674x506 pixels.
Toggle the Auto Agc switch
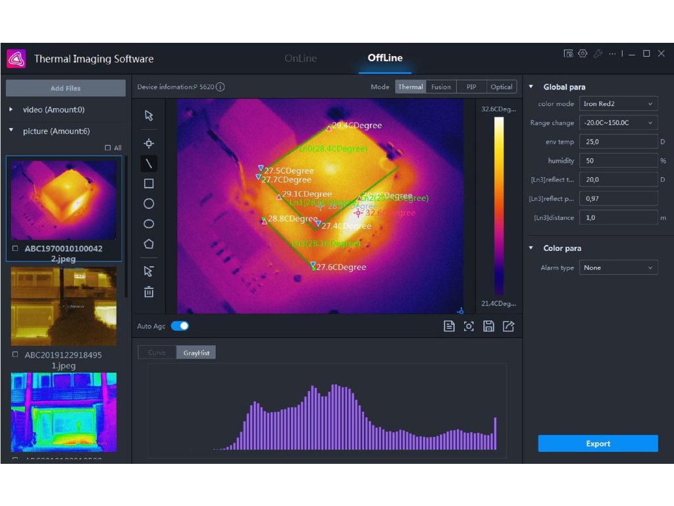pos(180,326)
